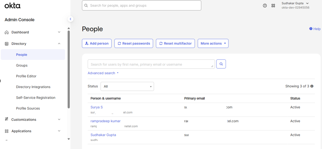The width and height of the screenshot is (322, 149).
Task: Click the Add person button
Action: [x=97, y=43]
